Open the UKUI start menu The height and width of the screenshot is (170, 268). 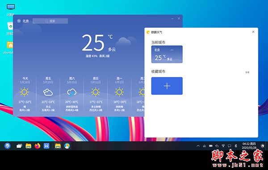7,146
